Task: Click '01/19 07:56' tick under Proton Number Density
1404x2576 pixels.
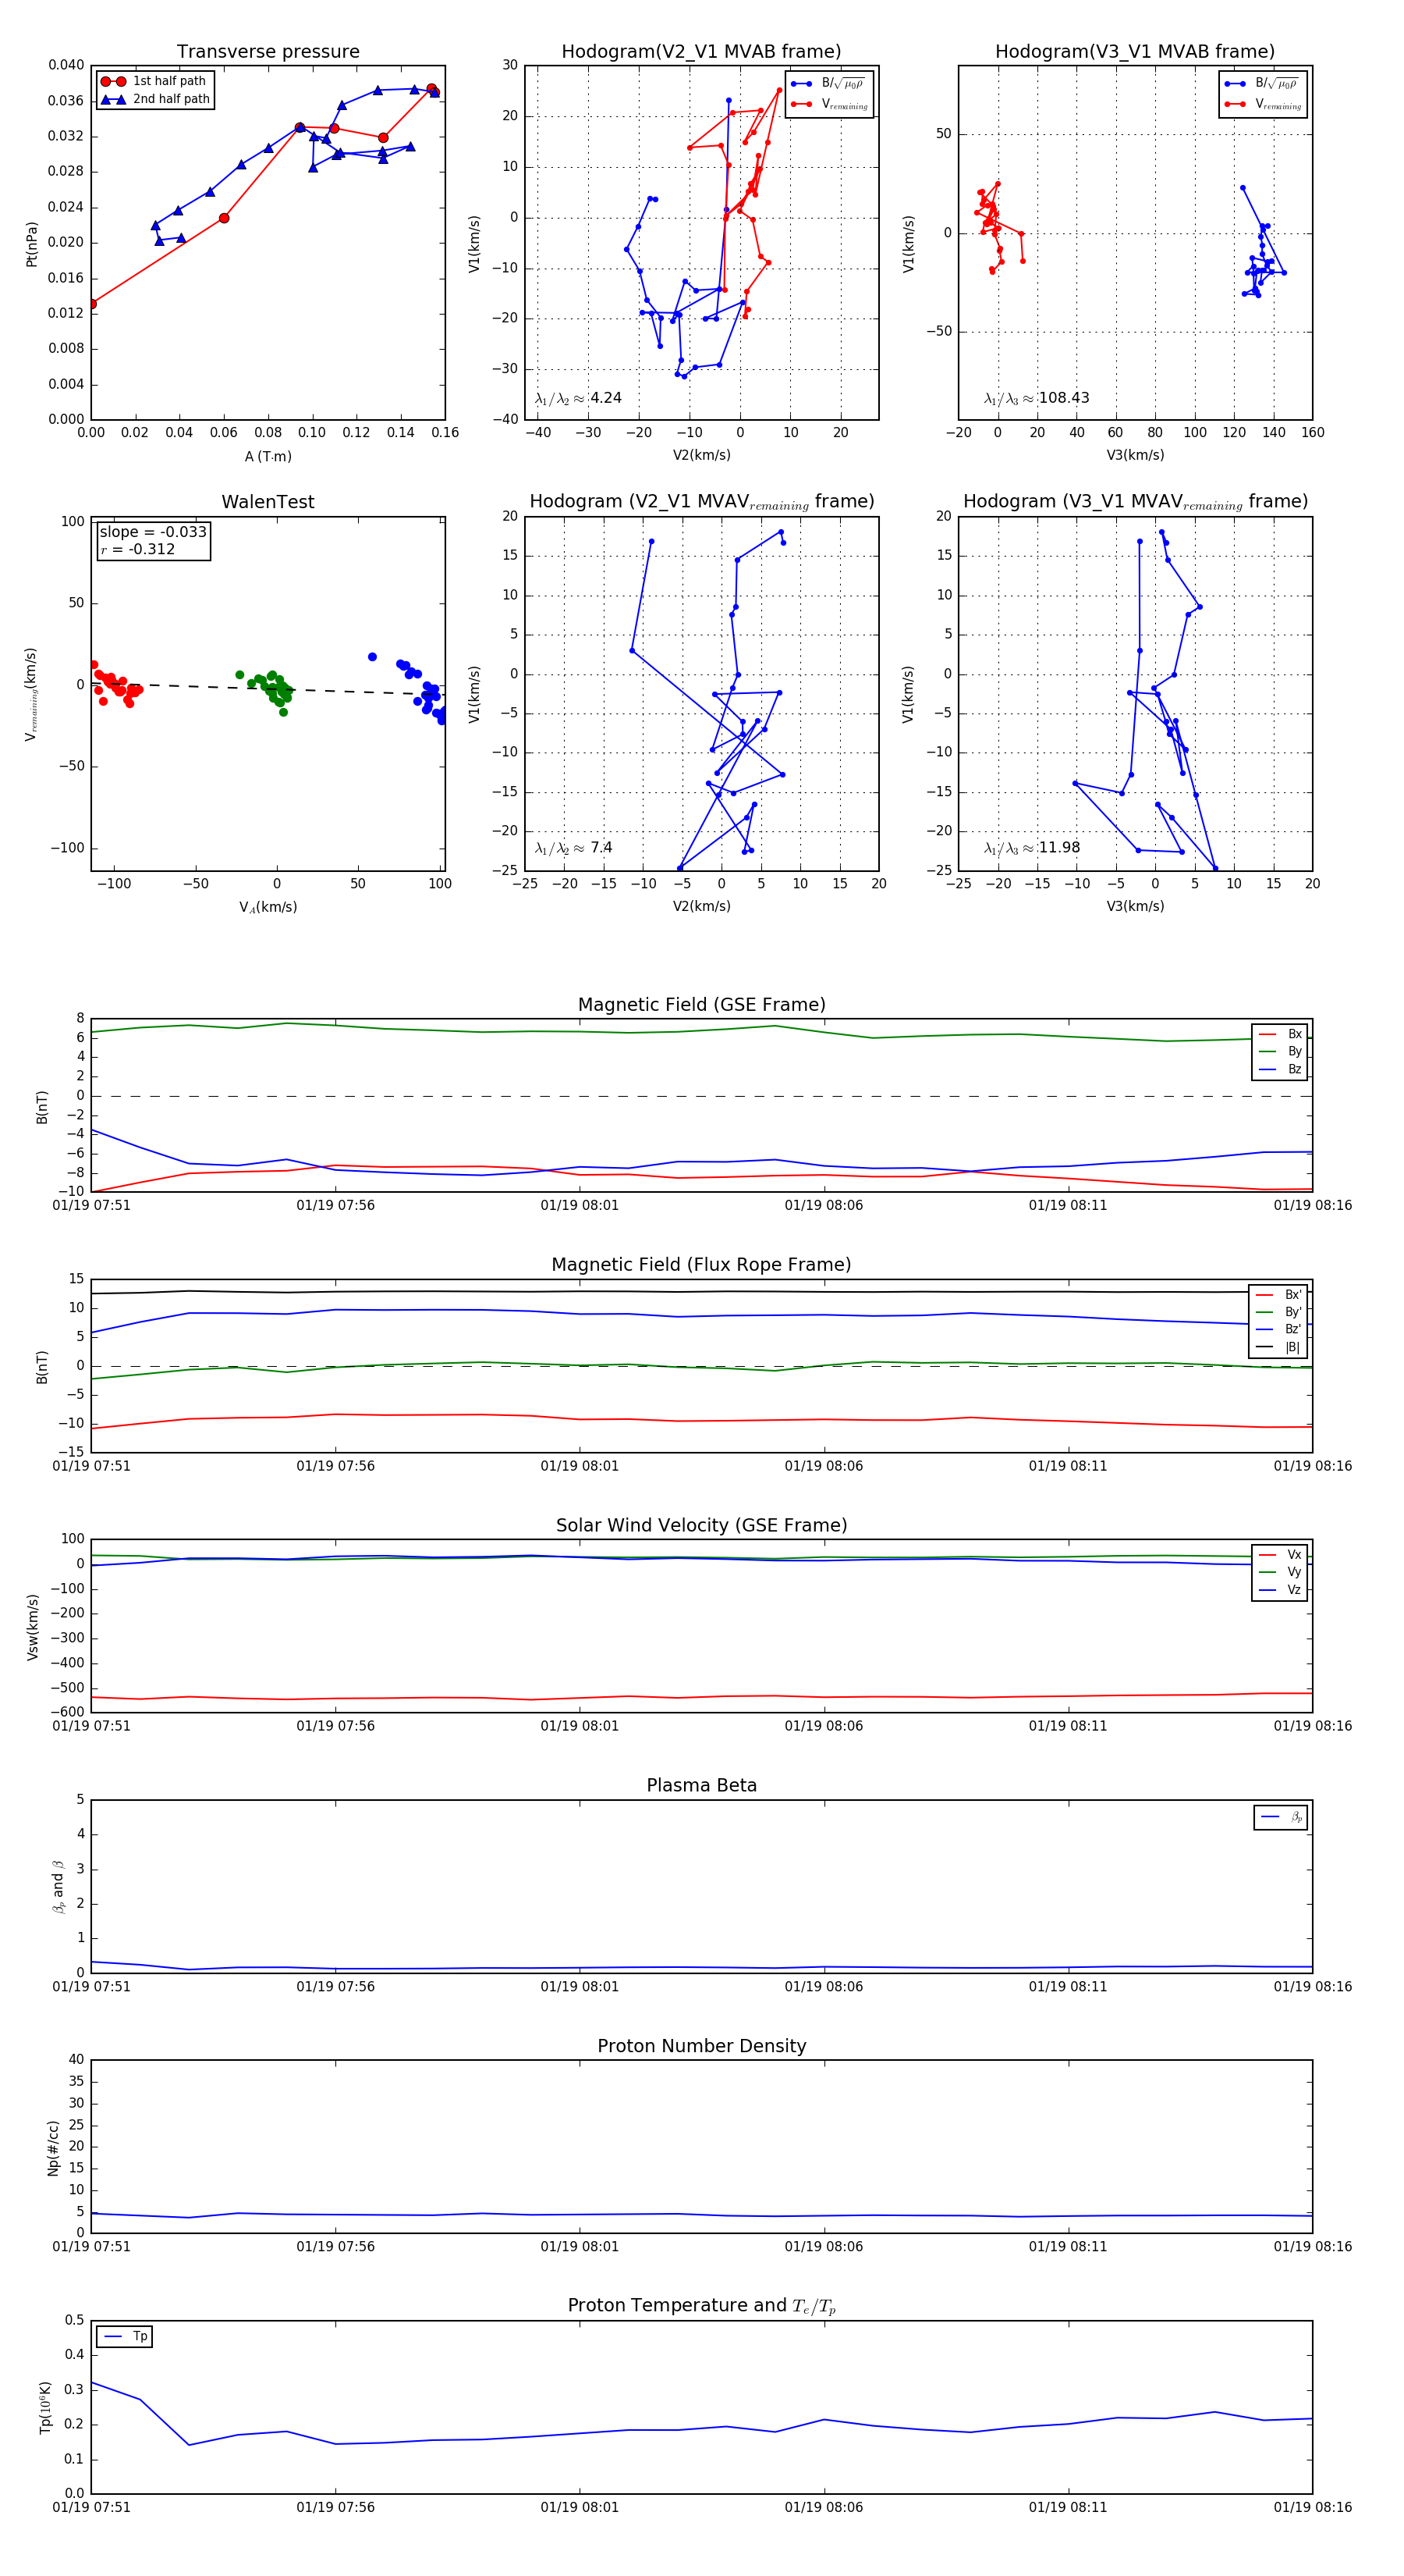Action: coord(335,2247)
